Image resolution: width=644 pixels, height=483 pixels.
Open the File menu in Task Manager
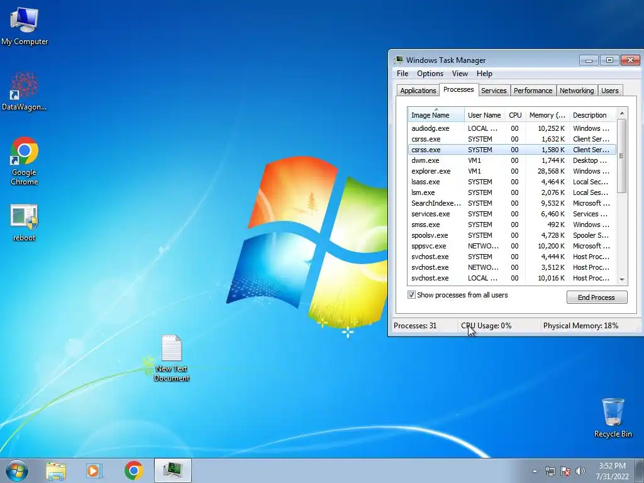pyautogui.click(x=402, y=74)
